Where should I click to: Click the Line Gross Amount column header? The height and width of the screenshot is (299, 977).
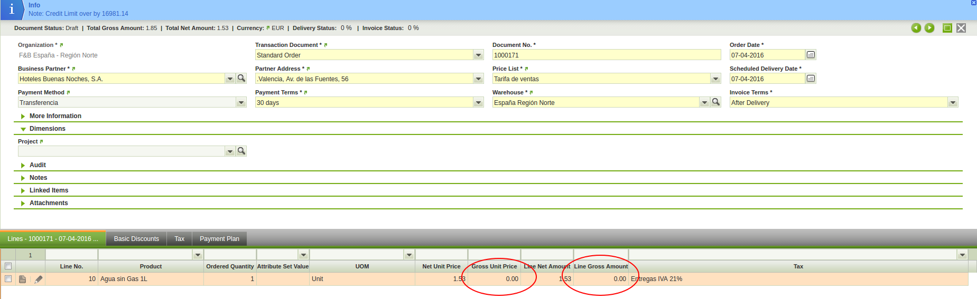click(601, 266)
